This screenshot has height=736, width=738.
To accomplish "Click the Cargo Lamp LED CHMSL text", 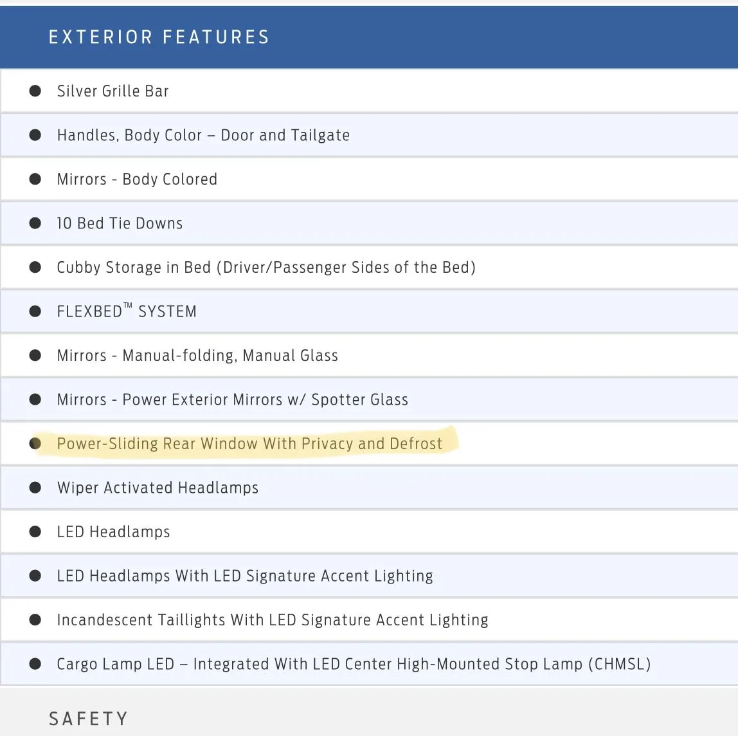I will click(x=354, y=664).
